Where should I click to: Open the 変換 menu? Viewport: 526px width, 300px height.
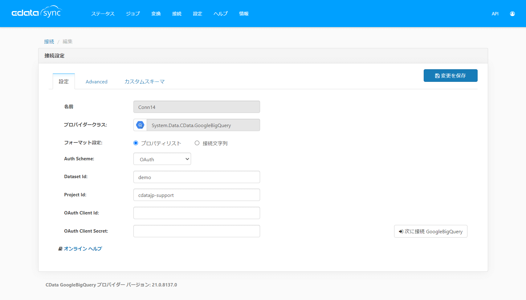(156, 14)
